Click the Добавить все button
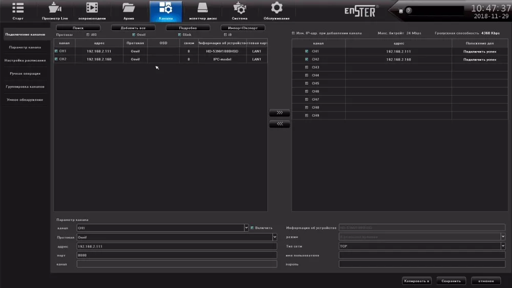 tap(133, 28)
